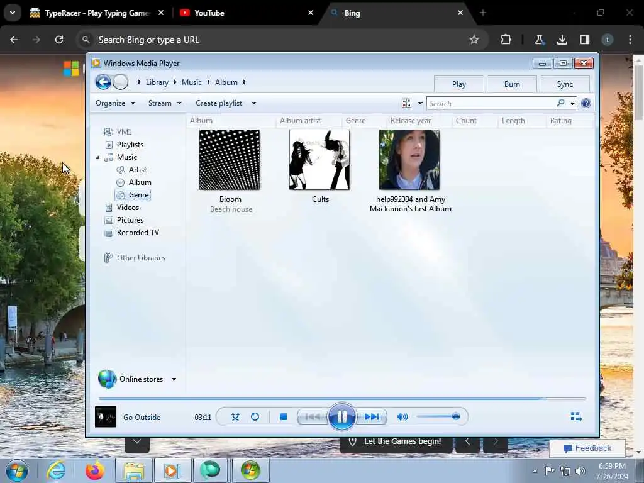Image resolution: width=644 pixels, height=483 pixels.
Task: Switch to the Burn tab
Action: click(512, 84)
